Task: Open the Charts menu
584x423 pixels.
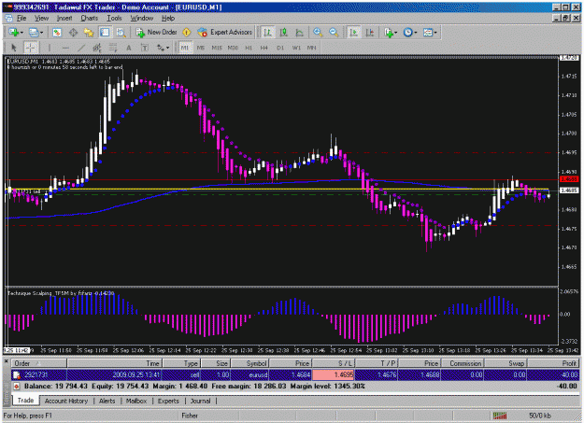Action: (x=89, y=18)
